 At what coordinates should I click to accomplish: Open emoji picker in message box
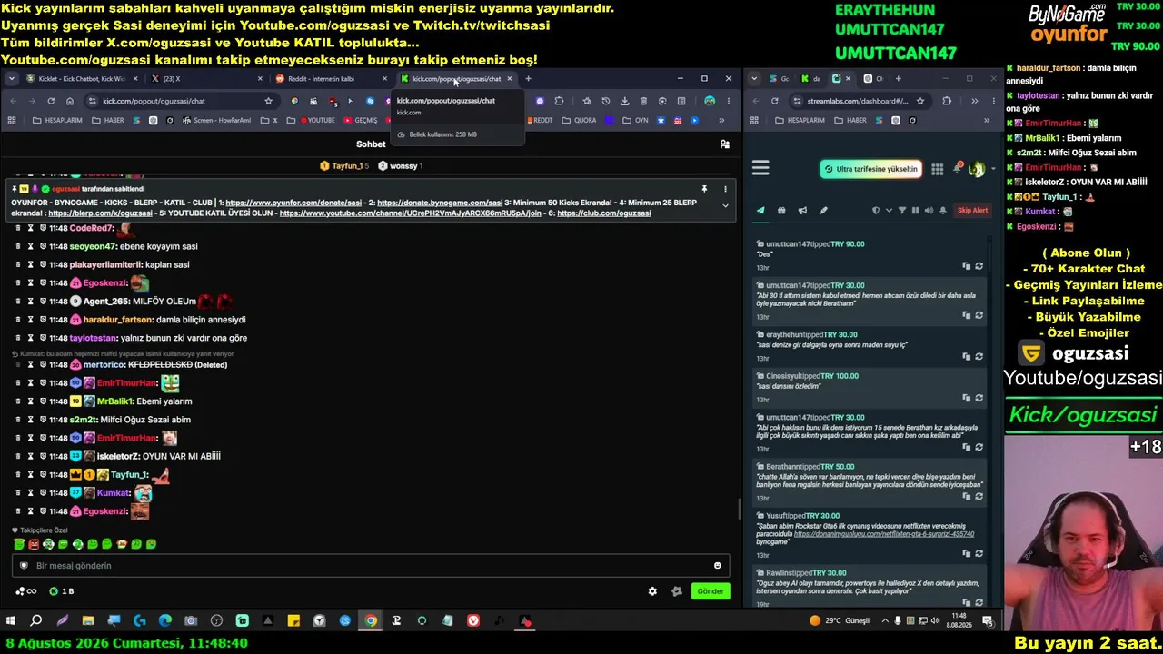[x=717, y=566]
